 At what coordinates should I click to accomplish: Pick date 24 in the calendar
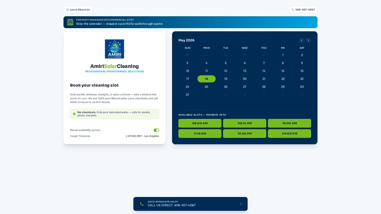point(187,87)
